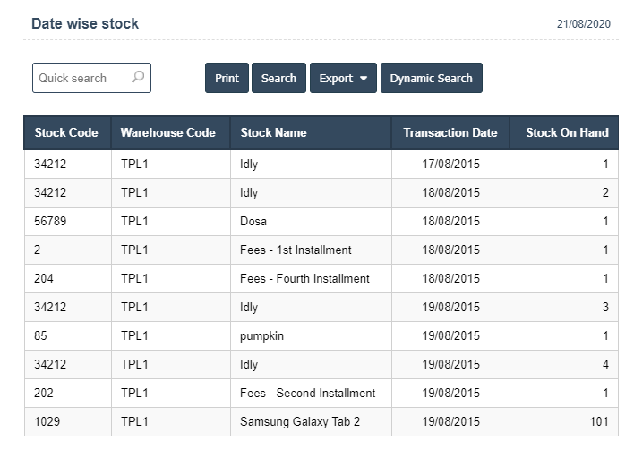Viewport: 634px width, 449px height.
Task: Click the Date wise stock page title
Action: pyautogui.click(x=85, y=23)
